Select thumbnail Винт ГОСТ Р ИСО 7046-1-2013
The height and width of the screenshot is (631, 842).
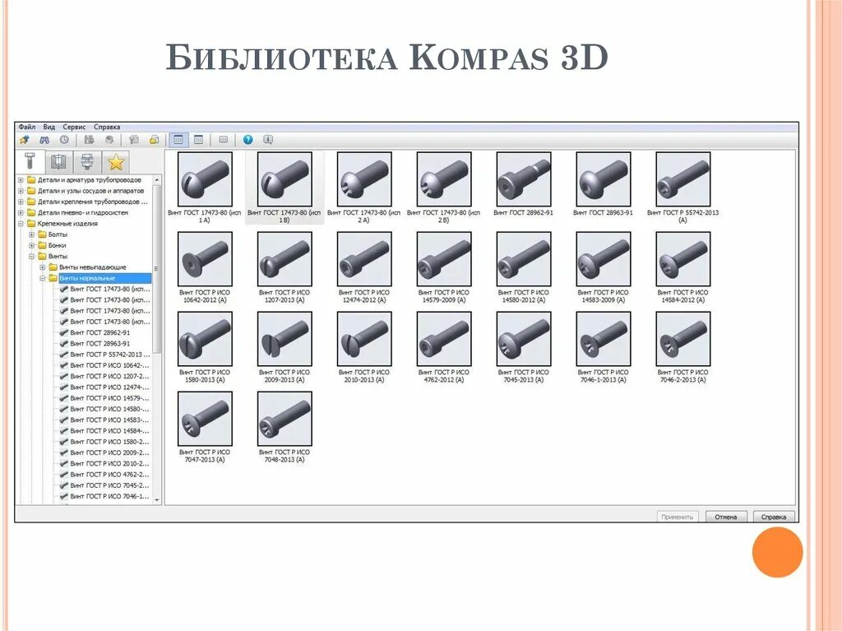[603, 339]
